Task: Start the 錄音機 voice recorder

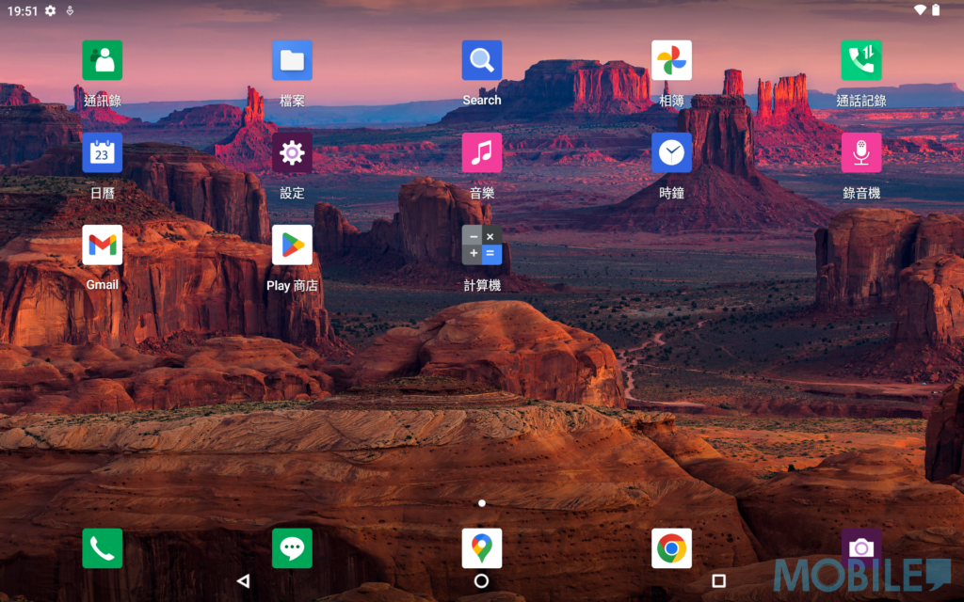Action: coord(861,152)
